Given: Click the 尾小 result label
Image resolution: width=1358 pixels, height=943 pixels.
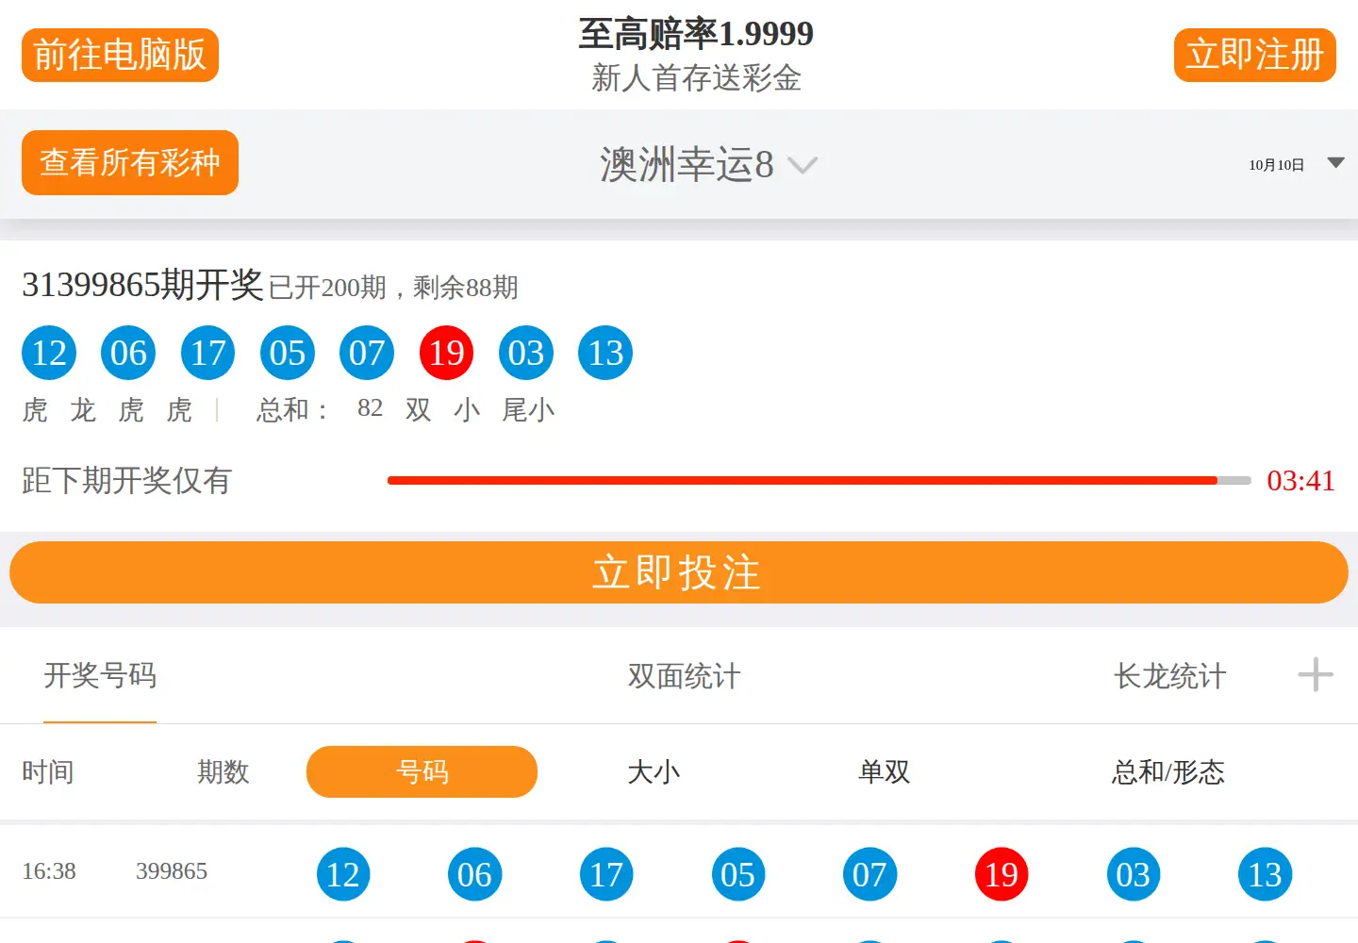Looking at the screenshot, I should 528,409.
